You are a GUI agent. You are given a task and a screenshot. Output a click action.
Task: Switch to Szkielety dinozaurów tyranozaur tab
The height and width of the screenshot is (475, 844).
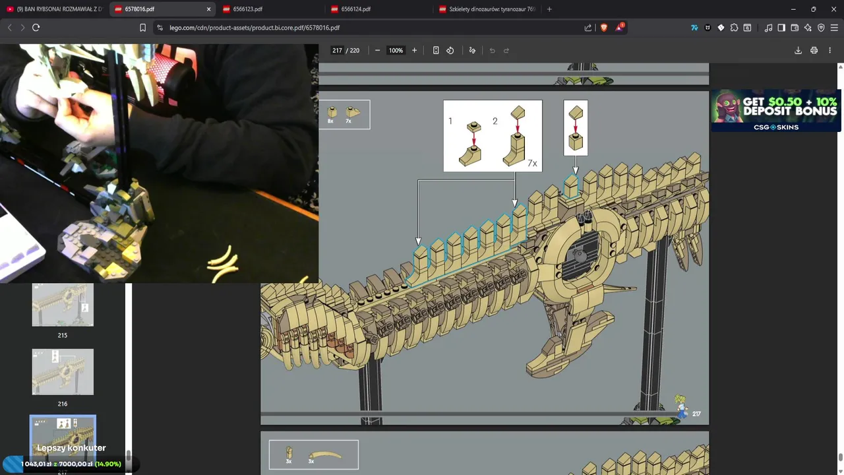coord(487,9)
